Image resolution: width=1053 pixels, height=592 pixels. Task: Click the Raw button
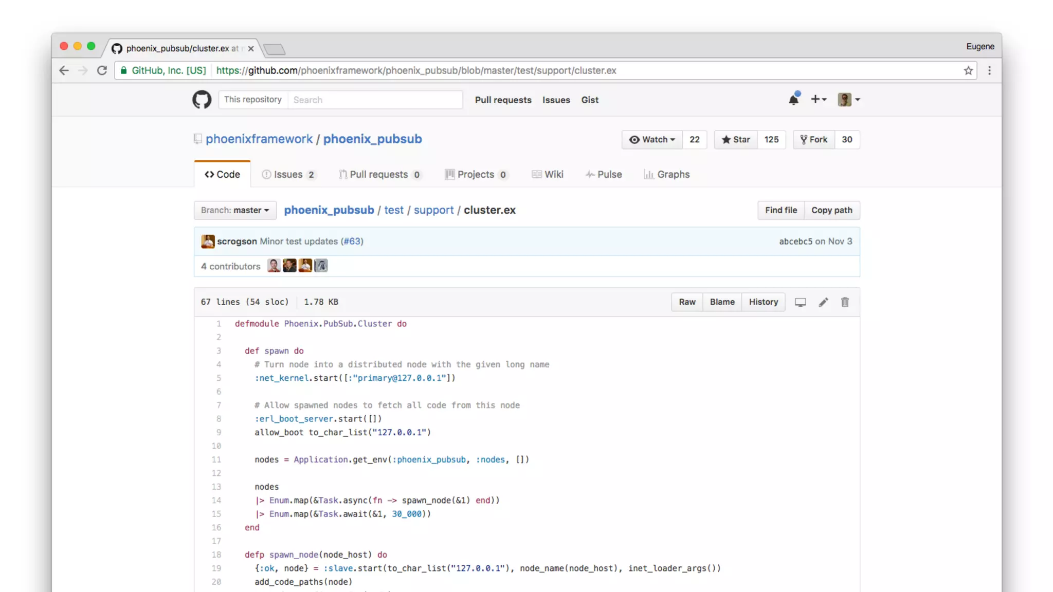click(x=687, y=302)
